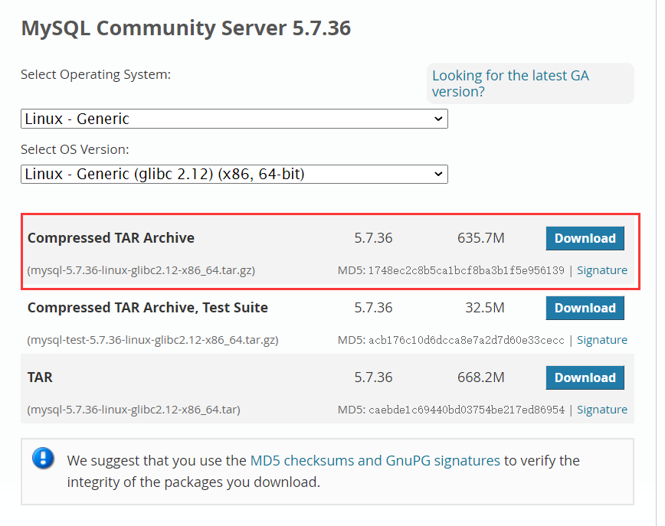Image resolution: width=665 pixels, height=526 pixels.
Task: Click version 5.7.36 in Test Suite row
Action: click(373, 307)
